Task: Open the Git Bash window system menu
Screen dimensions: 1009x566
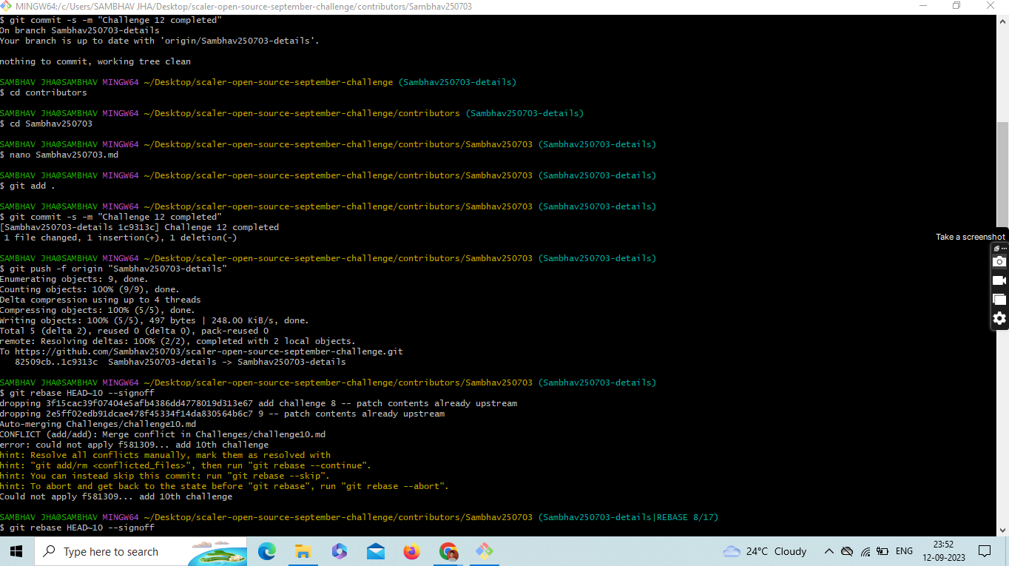Action: pos(6,6)
